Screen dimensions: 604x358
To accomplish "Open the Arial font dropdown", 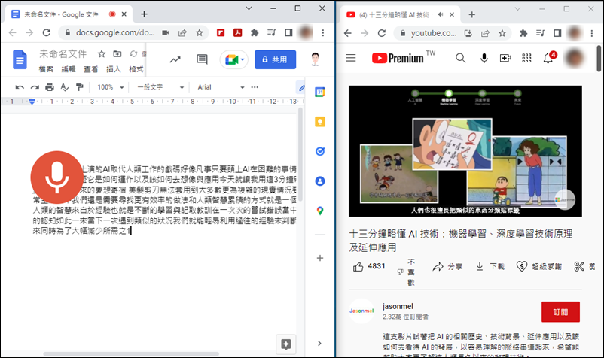I will (221, 87).
